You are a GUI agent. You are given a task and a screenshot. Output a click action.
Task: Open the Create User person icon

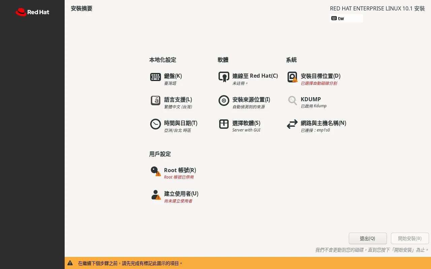coord(155,195)
